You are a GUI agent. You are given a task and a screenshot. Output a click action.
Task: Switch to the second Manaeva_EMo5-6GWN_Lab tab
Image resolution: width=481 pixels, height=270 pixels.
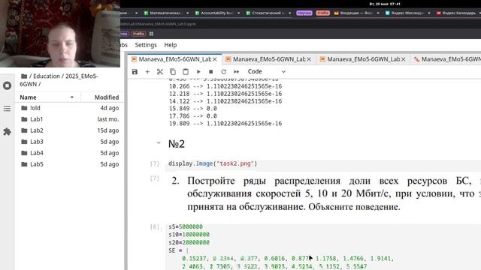269,59
